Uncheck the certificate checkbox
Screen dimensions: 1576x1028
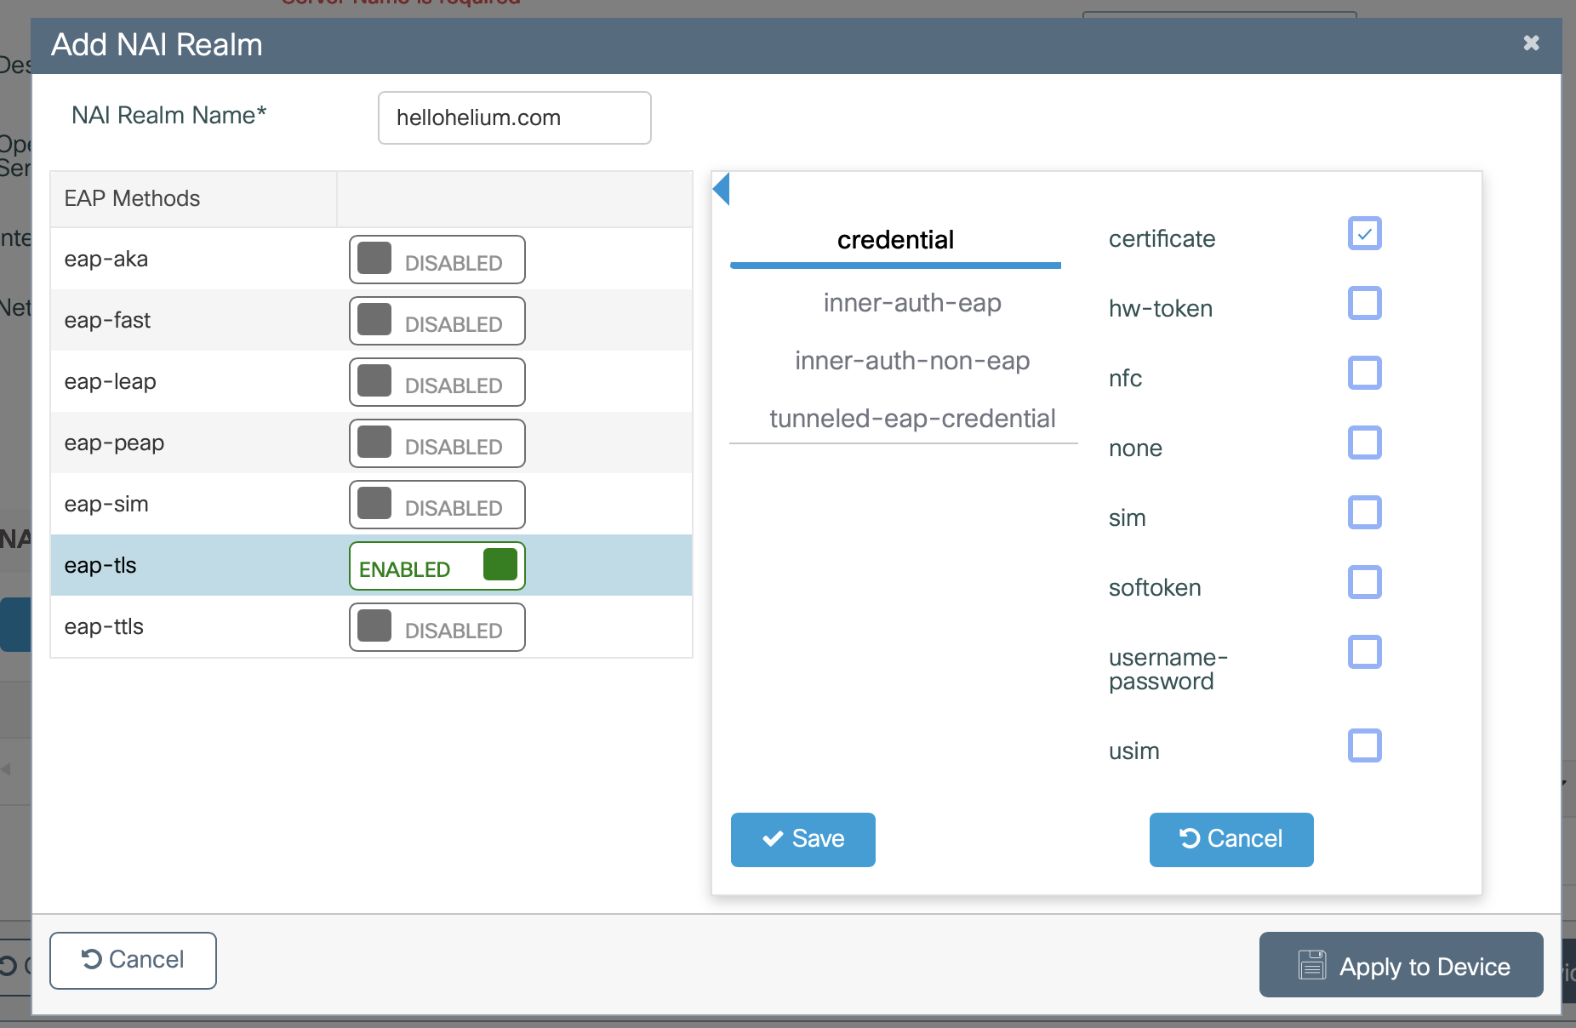coord(1364,234)
